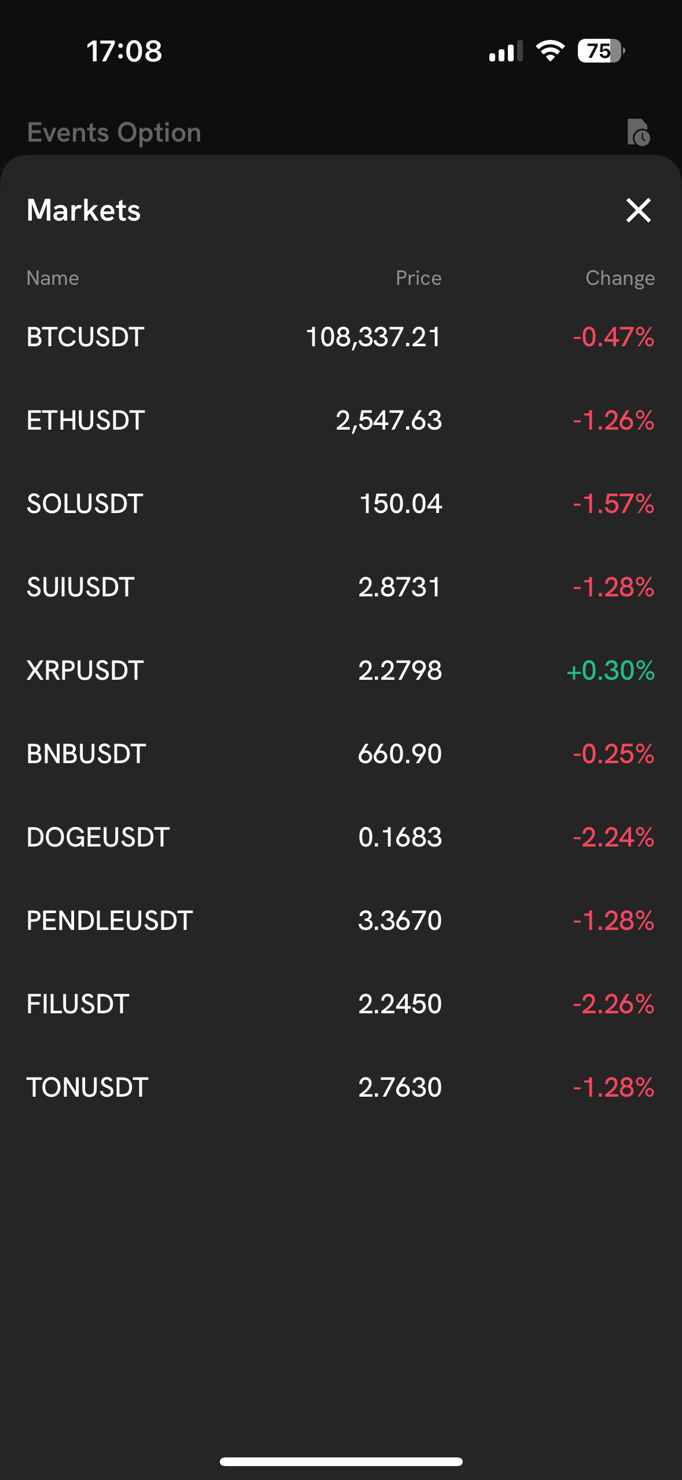Image resolution: width=682 pixels, height=1480 pixels.
Task: Select the FILUSDT market row
Action: pyautogui.click(x=341, y=1004)
